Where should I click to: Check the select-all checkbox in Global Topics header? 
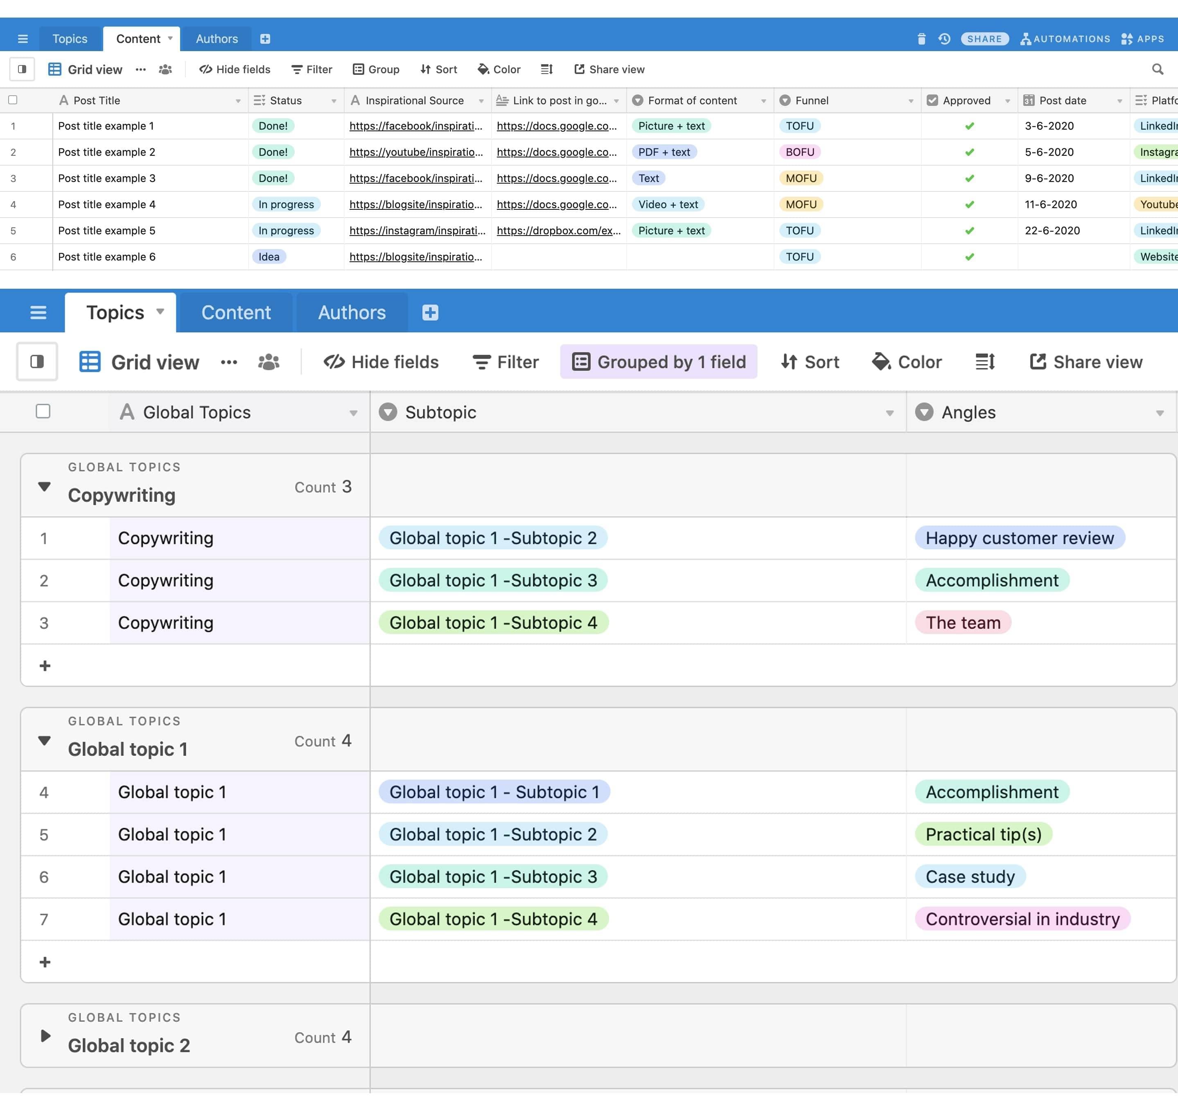click(43, 411)
